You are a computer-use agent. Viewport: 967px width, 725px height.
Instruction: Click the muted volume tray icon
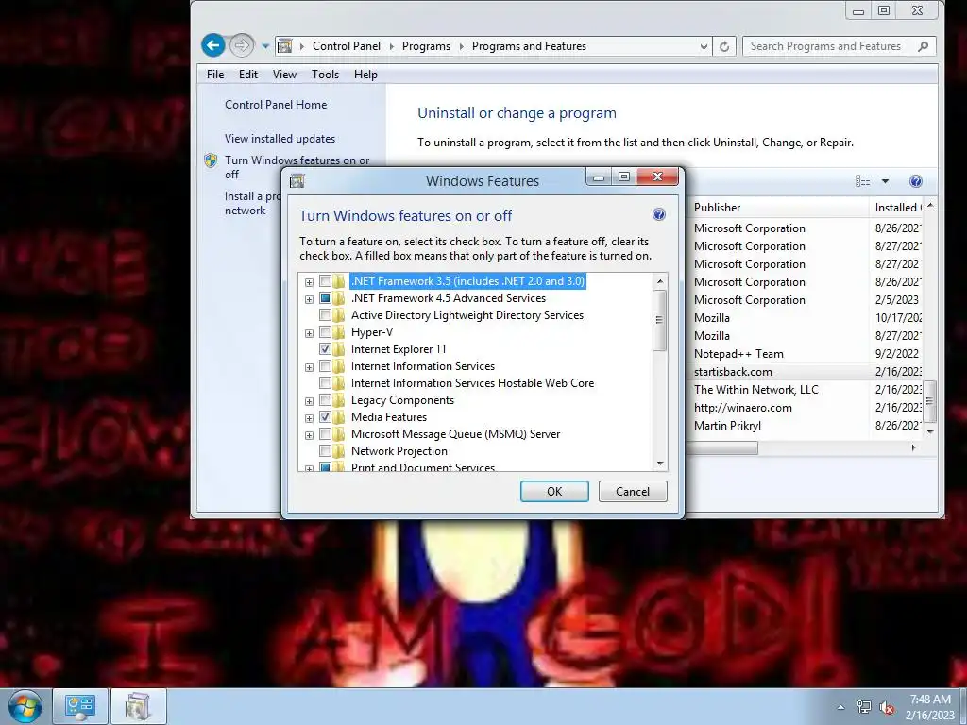[888, 708]
